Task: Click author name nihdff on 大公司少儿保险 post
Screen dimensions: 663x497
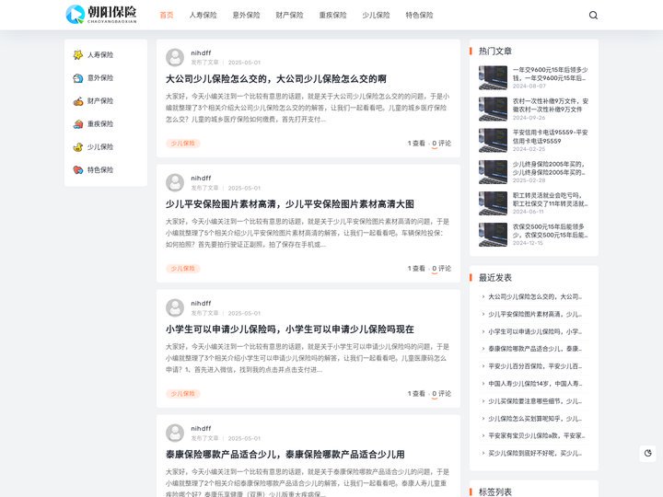Action: (x=201, y=52)
